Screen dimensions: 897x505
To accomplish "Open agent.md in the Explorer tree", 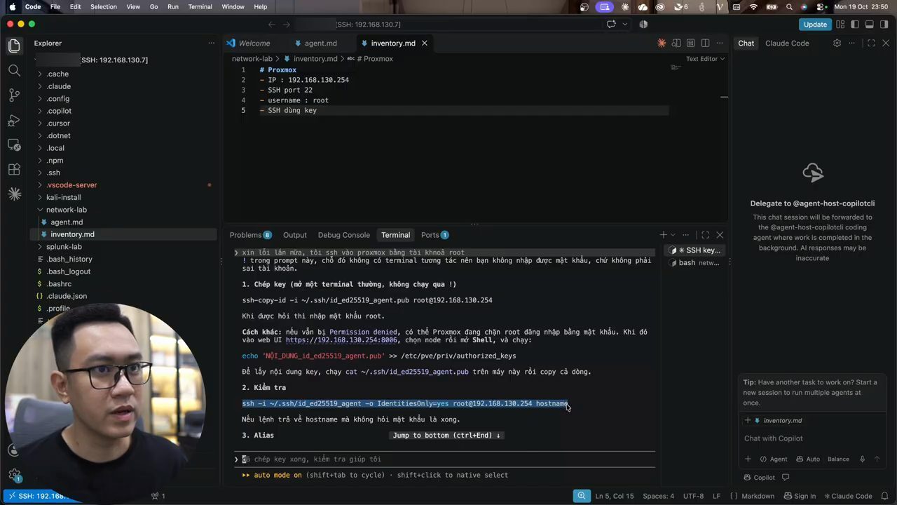I will click(x=67, y=222).
